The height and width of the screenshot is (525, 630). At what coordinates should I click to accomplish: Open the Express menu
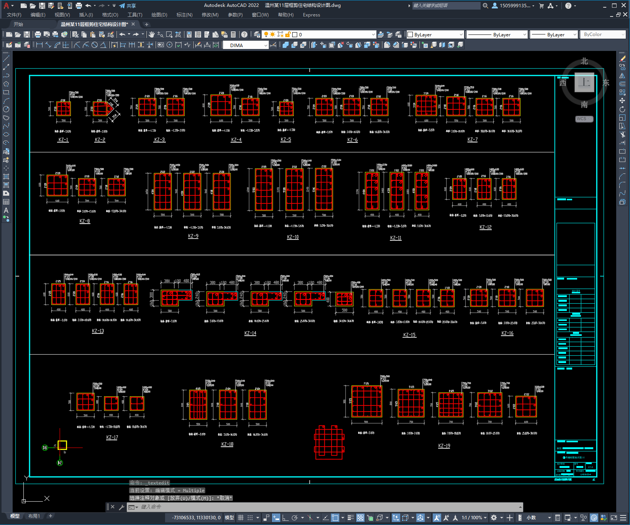click(x=311, y=15)
